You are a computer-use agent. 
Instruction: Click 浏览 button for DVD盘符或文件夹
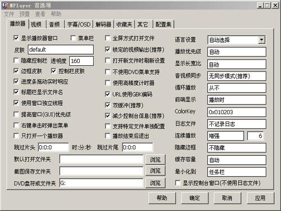[155, 183]
